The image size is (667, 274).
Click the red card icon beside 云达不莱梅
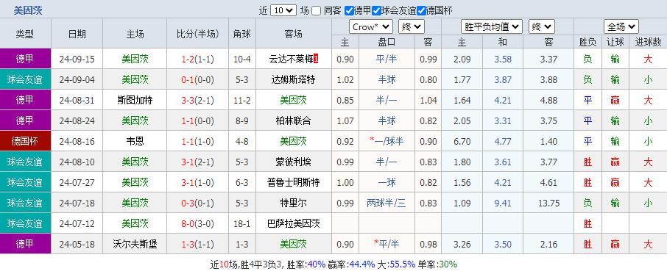[x=316, y=59]
